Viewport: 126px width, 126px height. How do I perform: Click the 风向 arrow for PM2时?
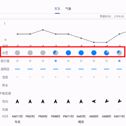(x=30, y=101)
